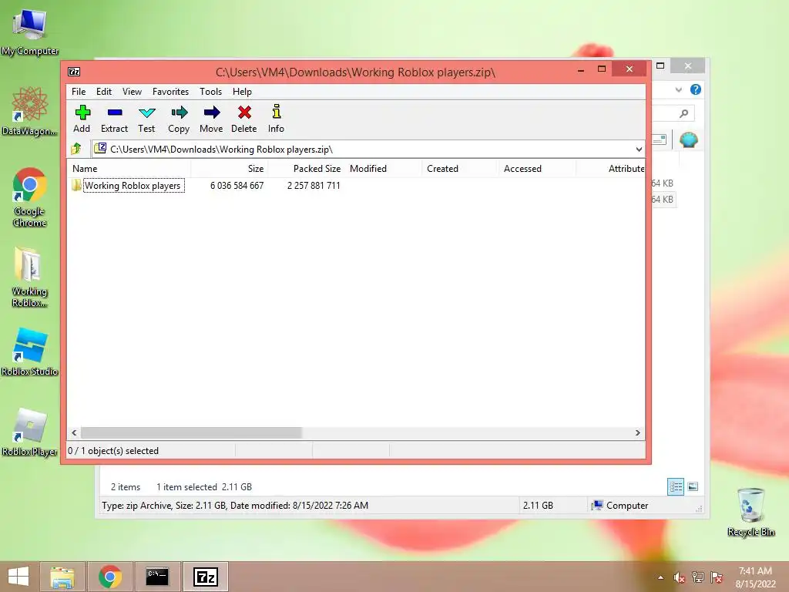Expand the Explorer ribbon chevron
Image resolution: width=789 pixels, height=592 pixels.
tap(679, 89)
